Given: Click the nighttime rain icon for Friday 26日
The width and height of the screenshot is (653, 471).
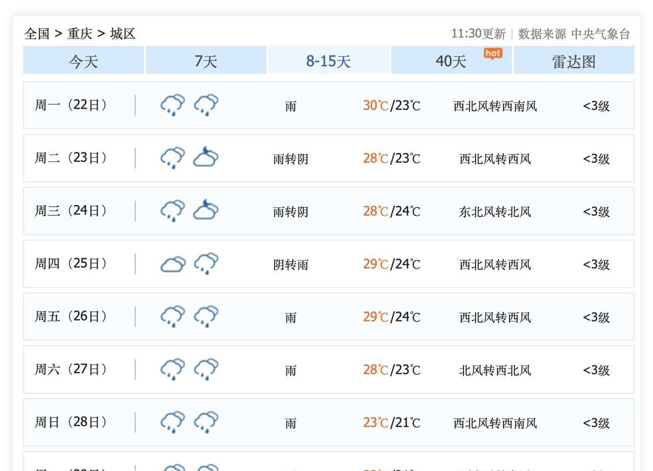Looking at the screenshot, I should 206,316.
